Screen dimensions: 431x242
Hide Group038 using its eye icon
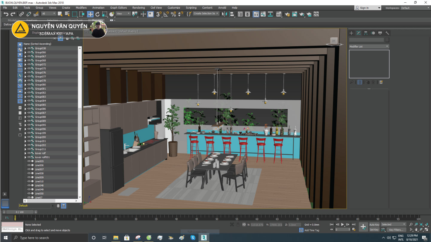point(29,48)
